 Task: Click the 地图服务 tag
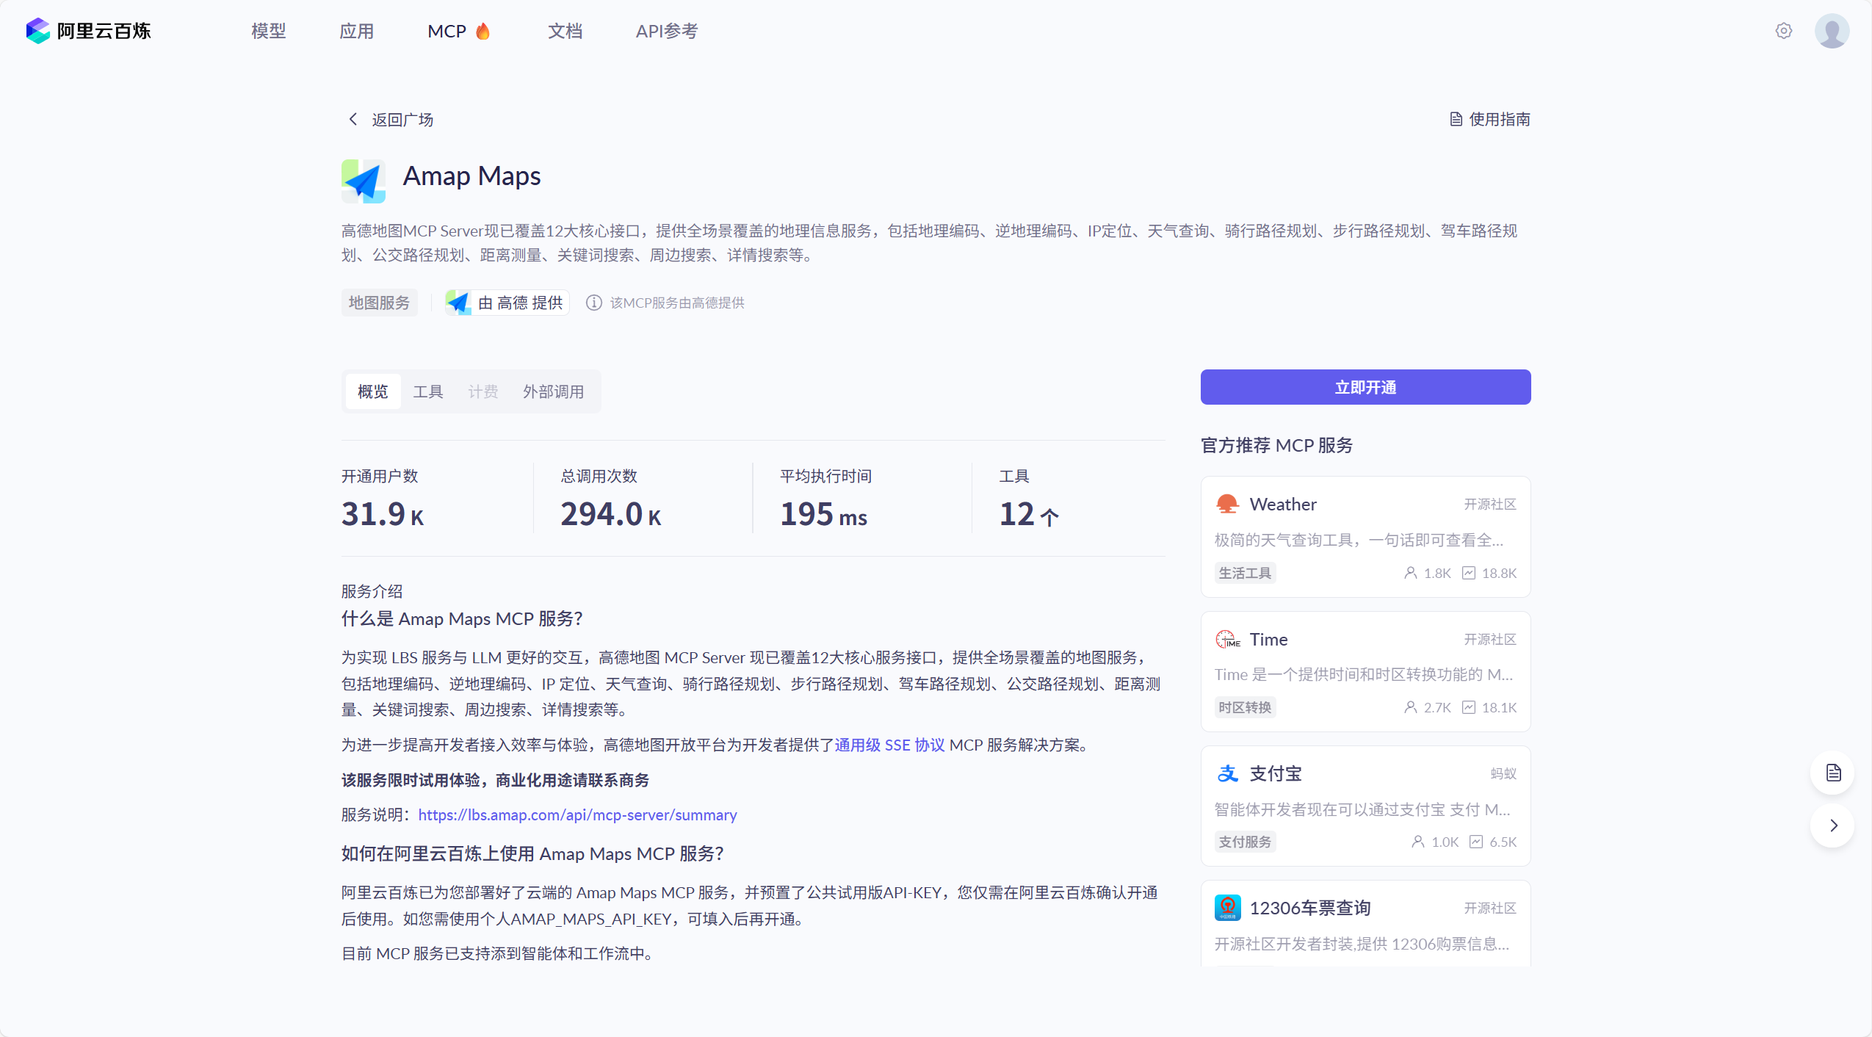(x=379, y=303)
